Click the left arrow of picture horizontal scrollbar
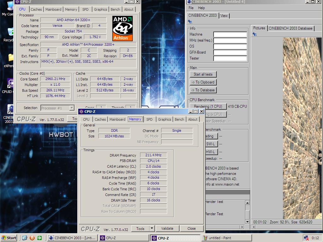 [x=254, y=227]
